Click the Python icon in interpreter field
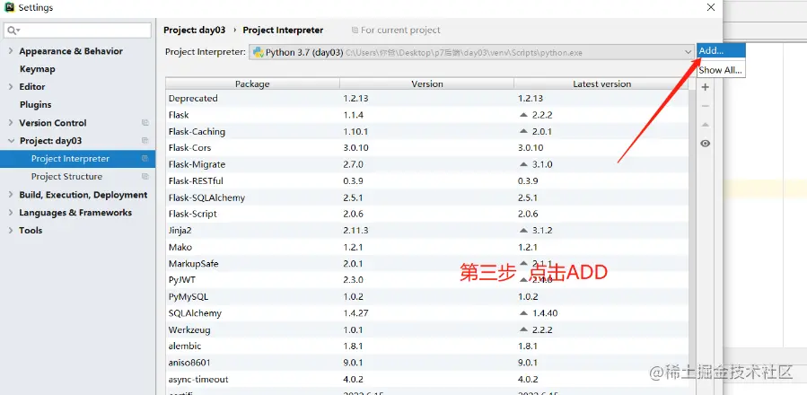This screenshot has width=807, height=395. tap(258, 52)
